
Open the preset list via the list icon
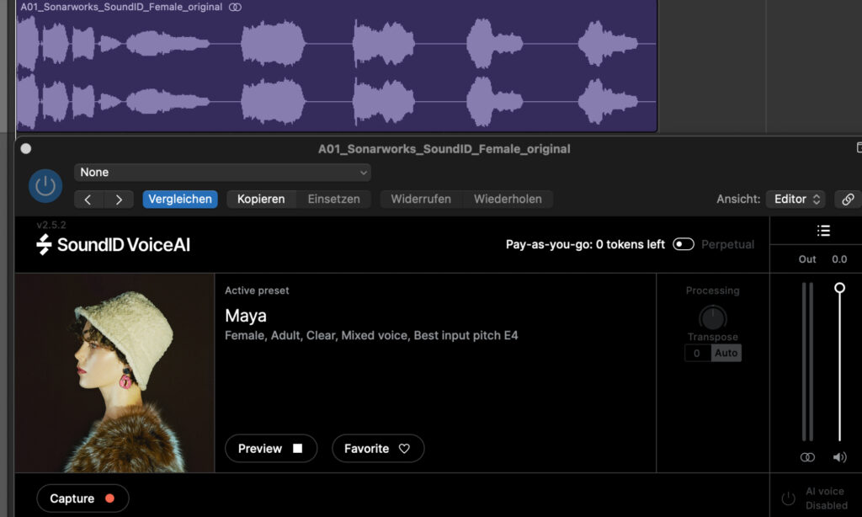(823, 230)
